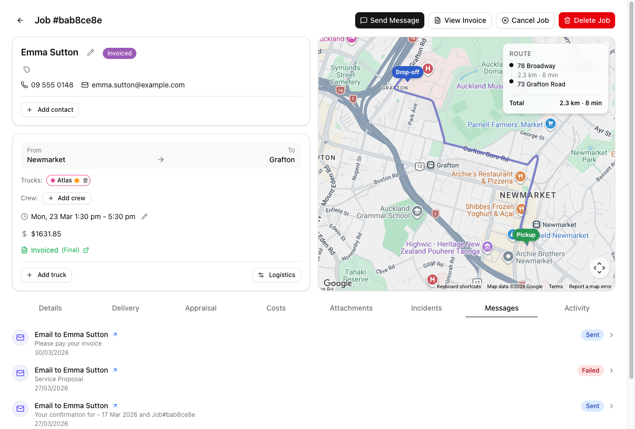Click the dollar icon beside $1631.85

tap(24, 234)
